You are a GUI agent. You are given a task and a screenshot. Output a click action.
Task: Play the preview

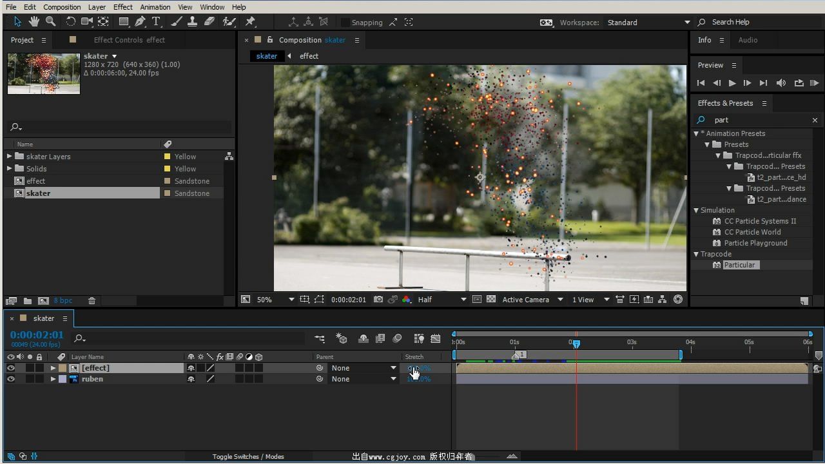pyautogui.click(x=732, y=83)
